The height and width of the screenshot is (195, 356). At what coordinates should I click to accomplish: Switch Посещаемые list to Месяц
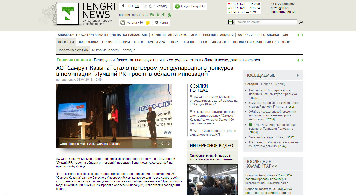coord(280,84)
